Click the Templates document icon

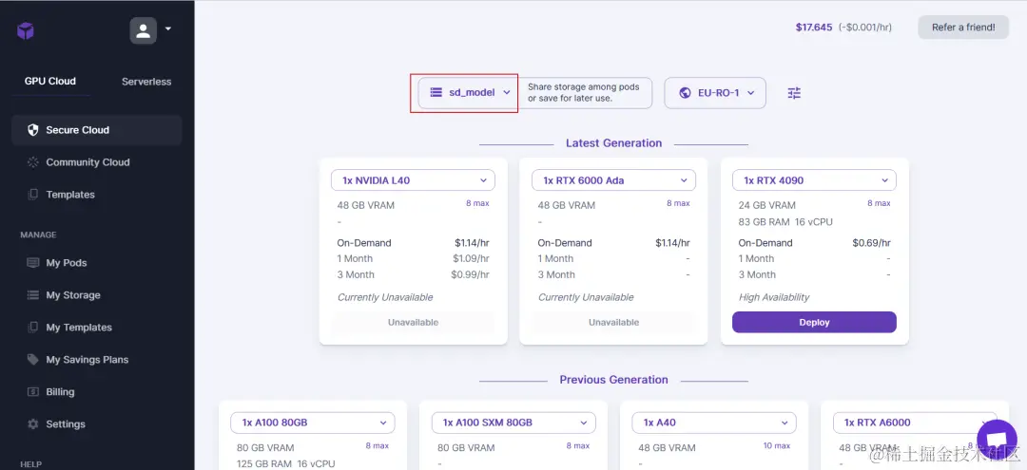[32, 194]
